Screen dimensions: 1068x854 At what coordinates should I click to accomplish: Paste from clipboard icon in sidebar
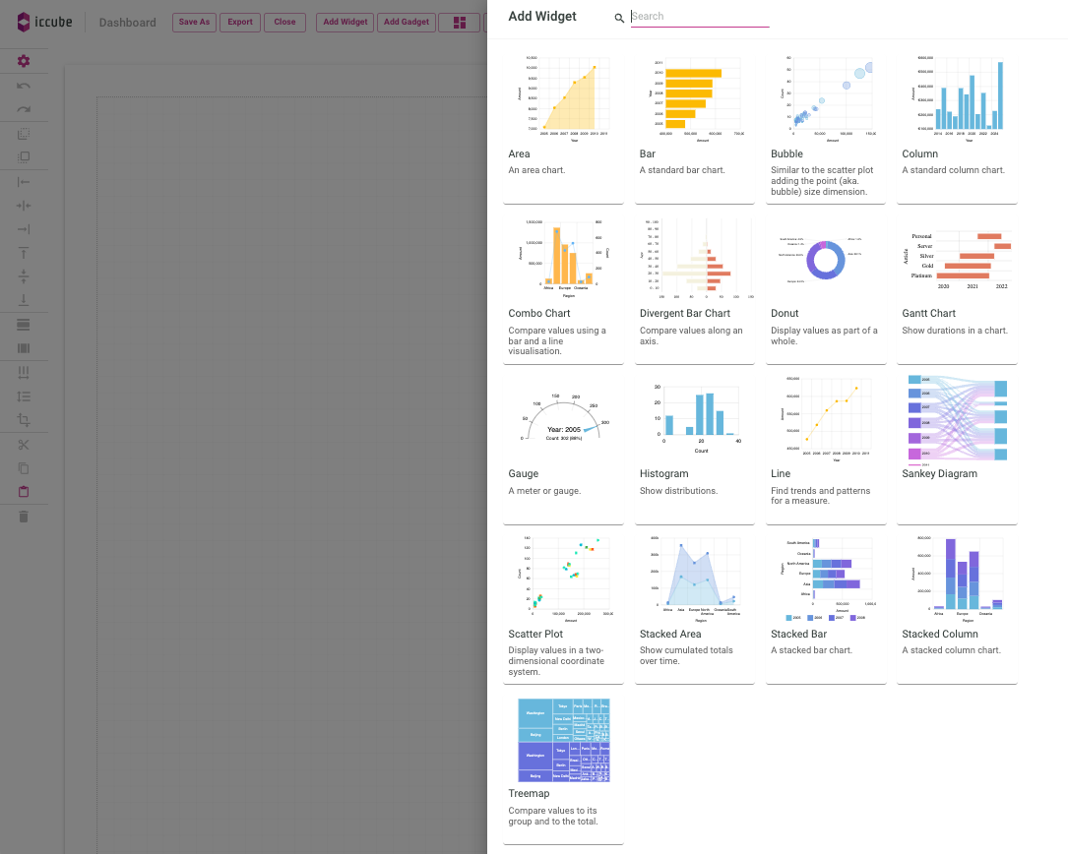[x=24, y=491]
